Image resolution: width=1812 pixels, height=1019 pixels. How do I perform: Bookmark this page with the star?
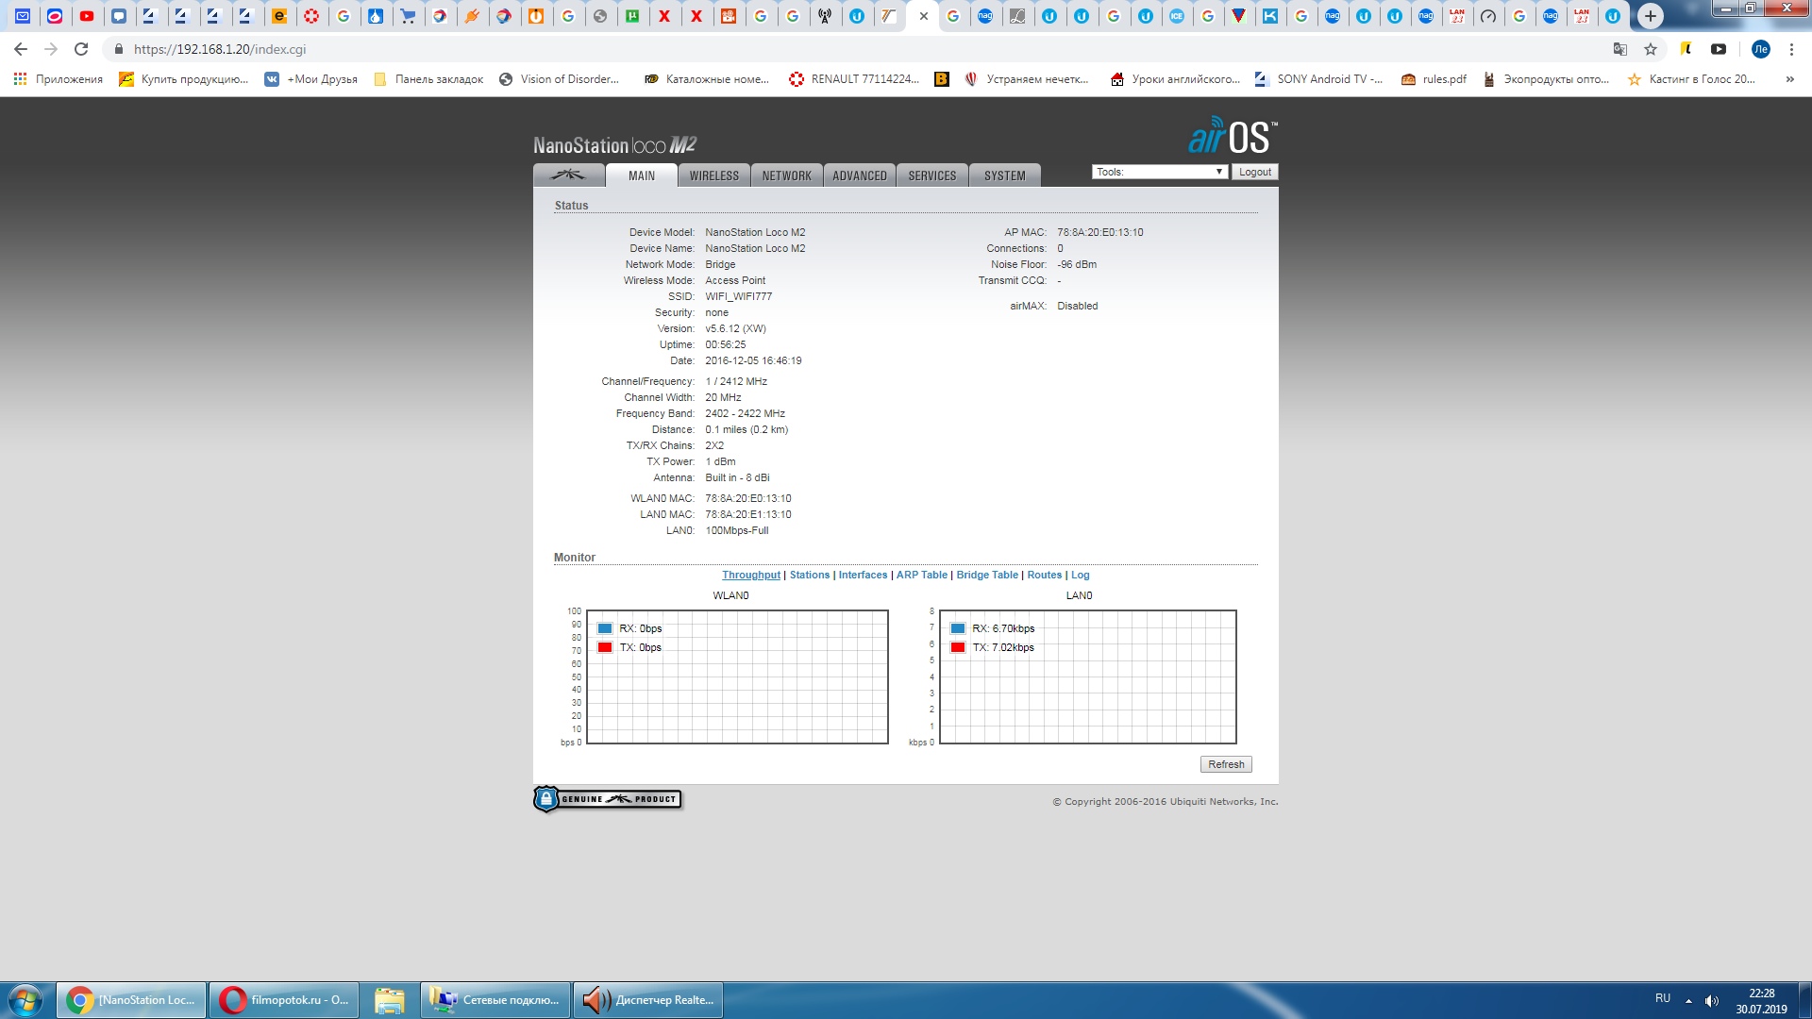pyautogui.click(x=1651, y=49)
